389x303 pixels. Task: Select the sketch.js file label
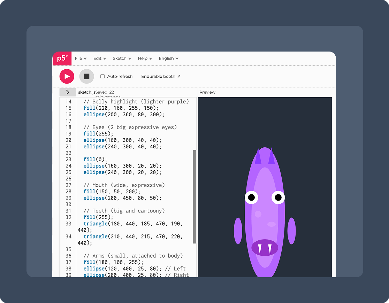[x=86, y=92]
